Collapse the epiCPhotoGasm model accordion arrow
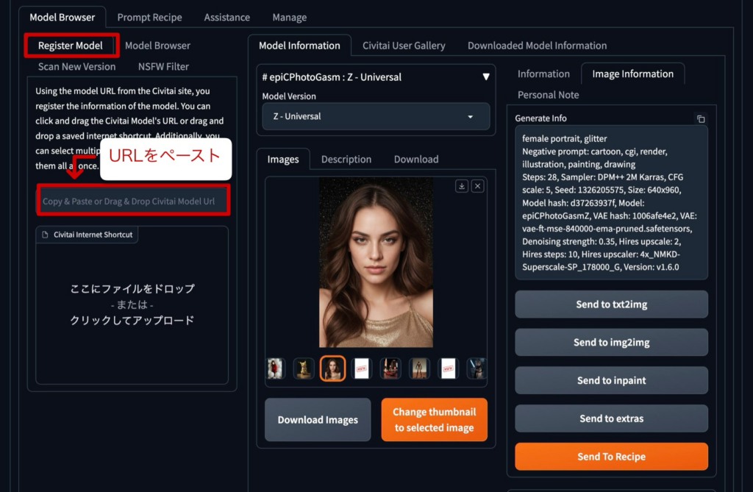 coord(485,77)
